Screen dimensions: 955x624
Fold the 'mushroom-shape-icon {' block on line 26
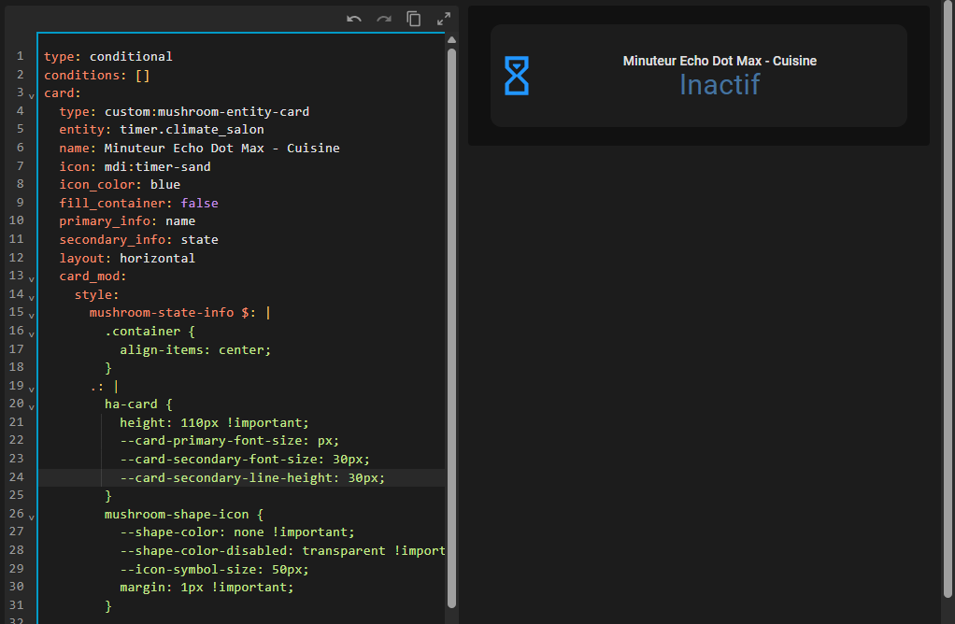(x=31, y=516)
